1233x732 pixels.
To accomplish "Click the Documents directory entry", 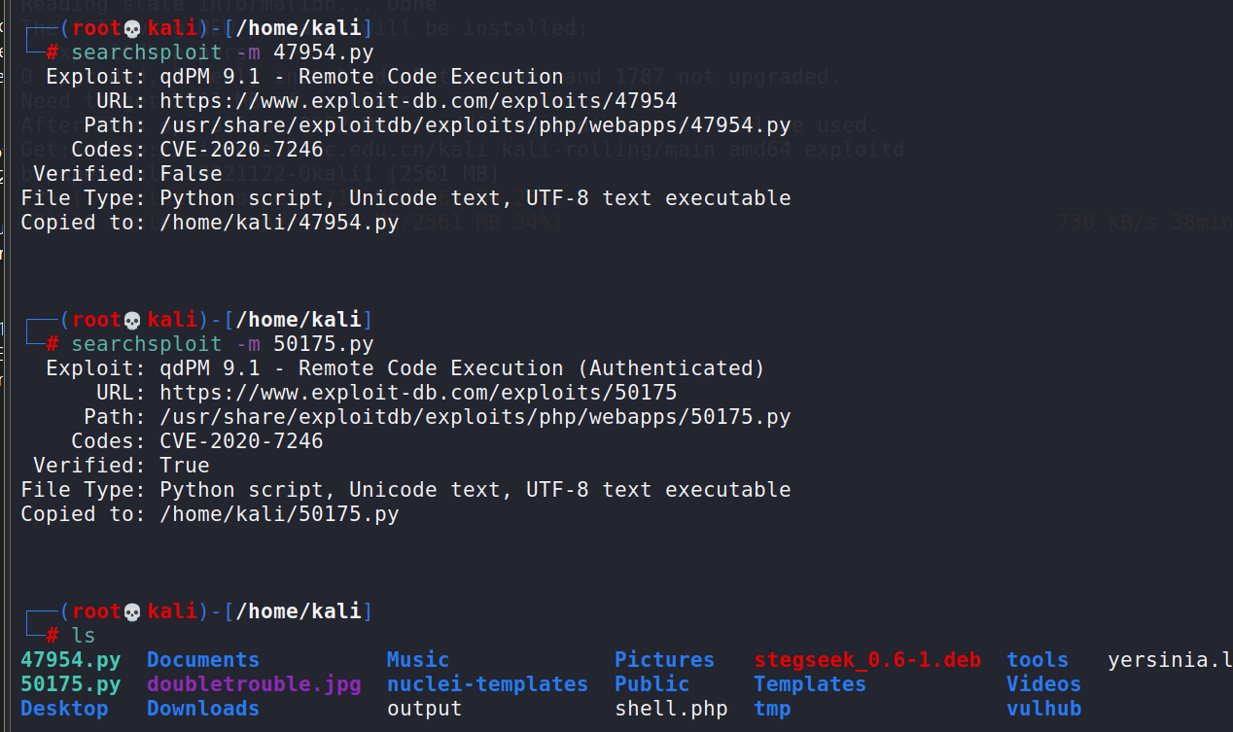I will (203, 660).
